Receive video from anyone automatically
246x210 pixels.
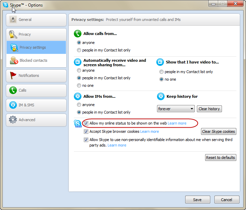(x=79, y=70)
